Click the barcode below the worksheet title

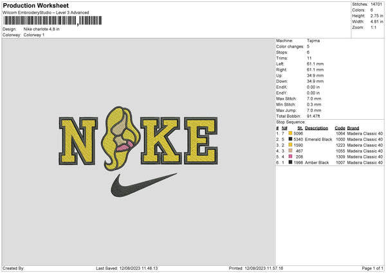pos(53,21)
